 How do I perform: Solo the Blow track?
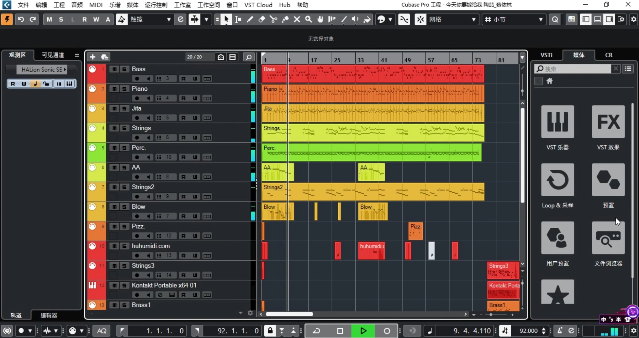click(124, 207)
